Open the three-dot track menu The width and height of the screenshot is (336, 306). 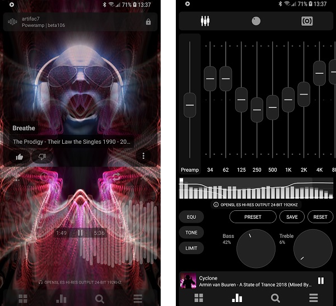click(143, 156)
